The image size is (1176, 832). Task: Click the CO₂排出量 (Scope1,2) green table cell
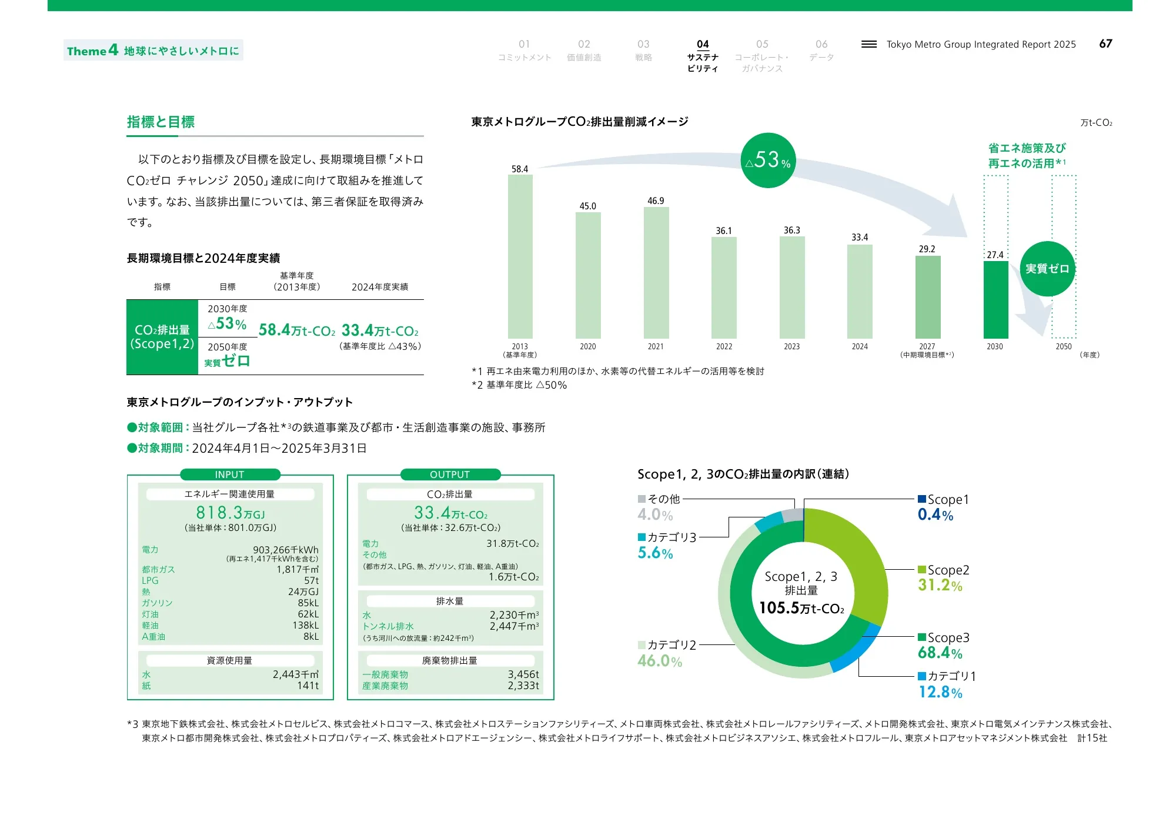(162, 337)
